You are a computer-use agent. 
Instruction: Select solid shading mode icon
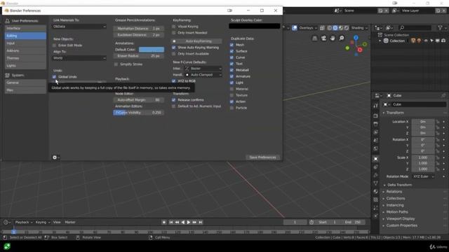pyautogui.click(x=335, y=28)
